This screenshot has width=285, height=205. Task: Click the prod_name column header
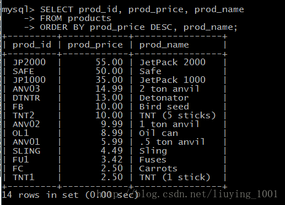point(164,45)
